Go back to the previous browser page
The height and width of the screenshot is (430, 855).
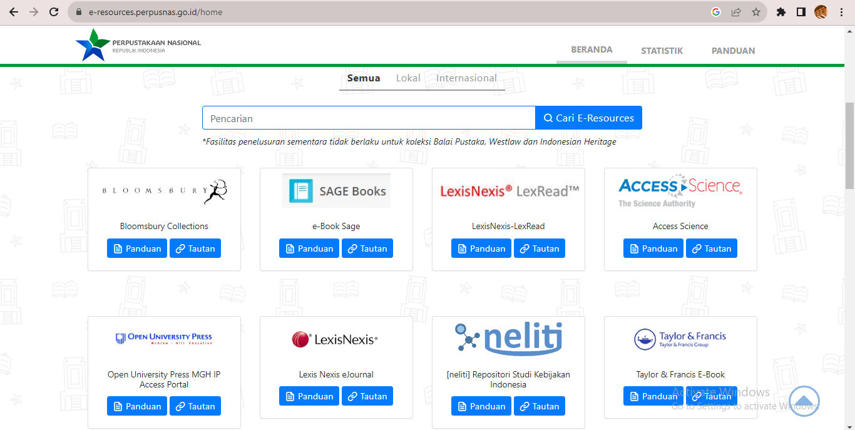[x=13, y=12]
